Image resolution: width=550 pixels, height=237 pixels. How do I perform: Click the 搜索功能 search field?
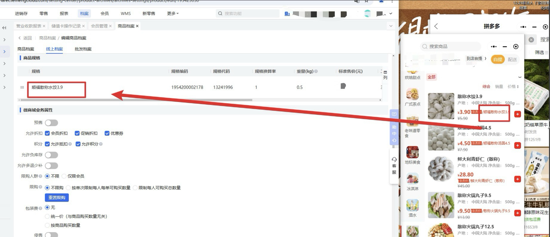[248, 13]
